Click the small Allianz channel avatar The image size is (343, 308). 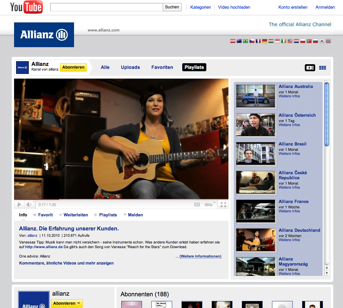pyautogui.click(x=22, y=68)
